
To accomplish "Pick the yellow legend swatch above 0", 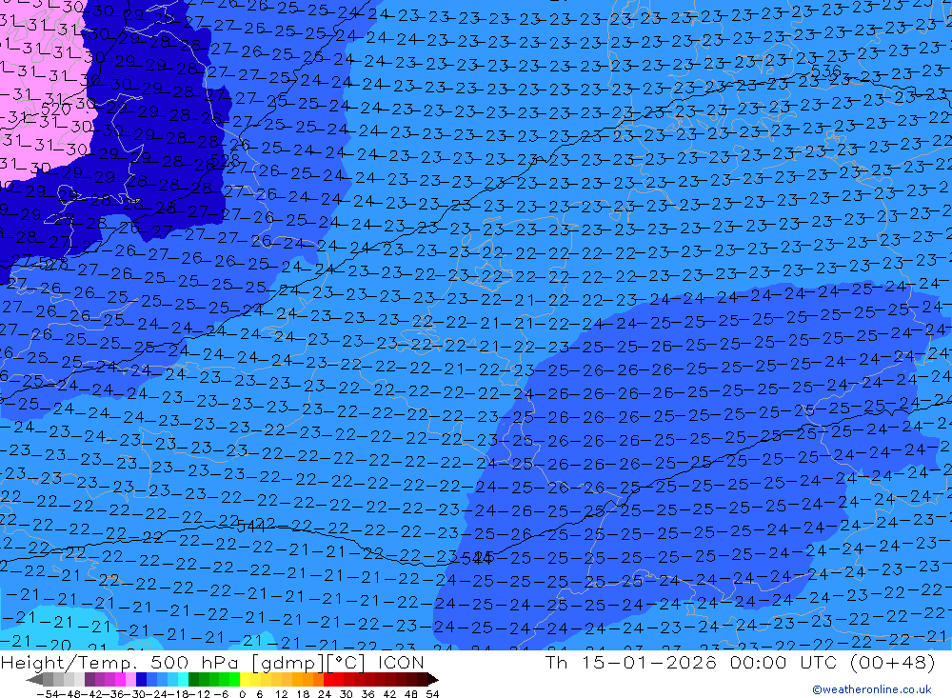I will click(x=245, y=679).
